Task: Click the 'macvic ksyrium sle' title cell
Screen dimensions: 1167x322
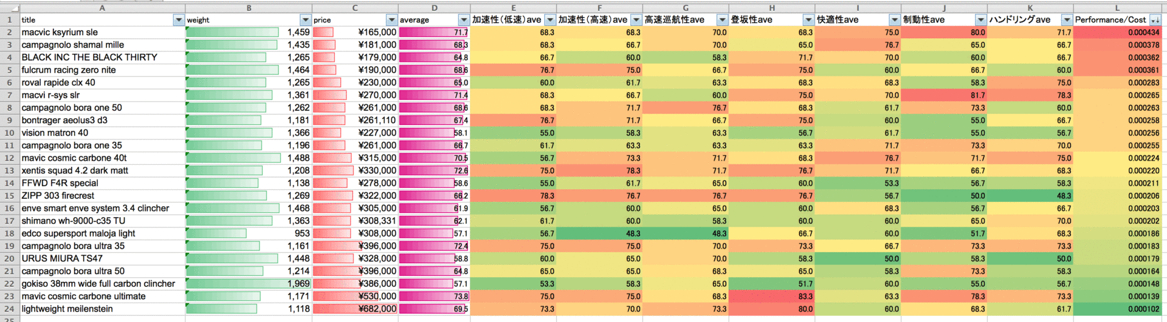Action: (102, 32)
